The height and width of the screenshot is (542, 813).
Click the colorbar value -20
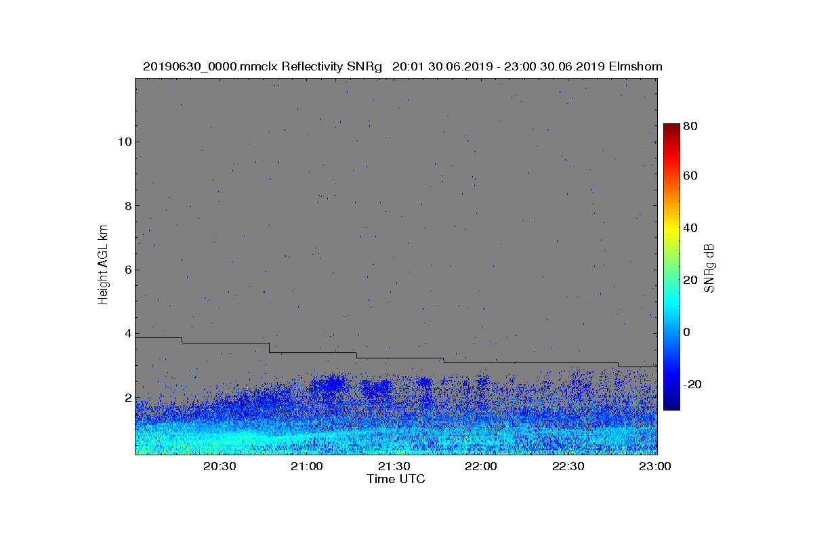pyautogui.click(x=692, y=384)
